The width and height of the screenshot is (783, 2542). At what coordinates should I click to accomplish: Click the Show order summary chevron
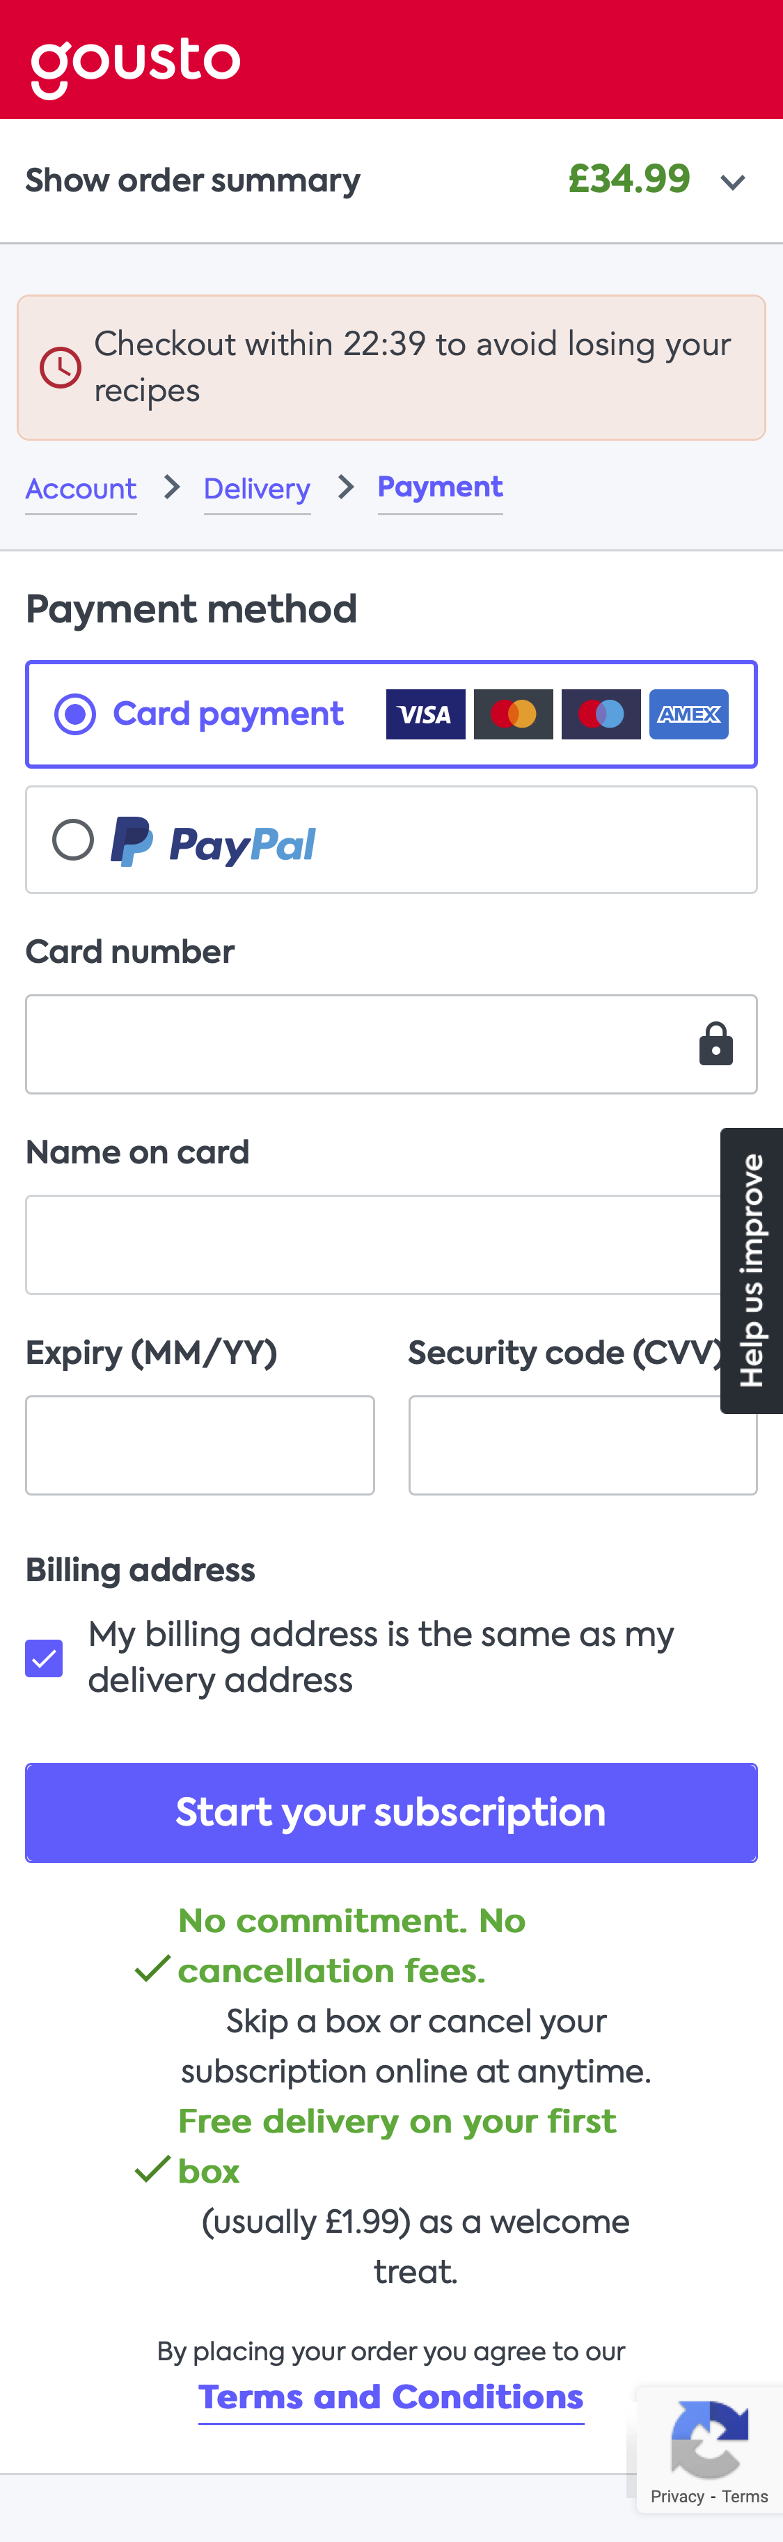[x=733, y=182]
